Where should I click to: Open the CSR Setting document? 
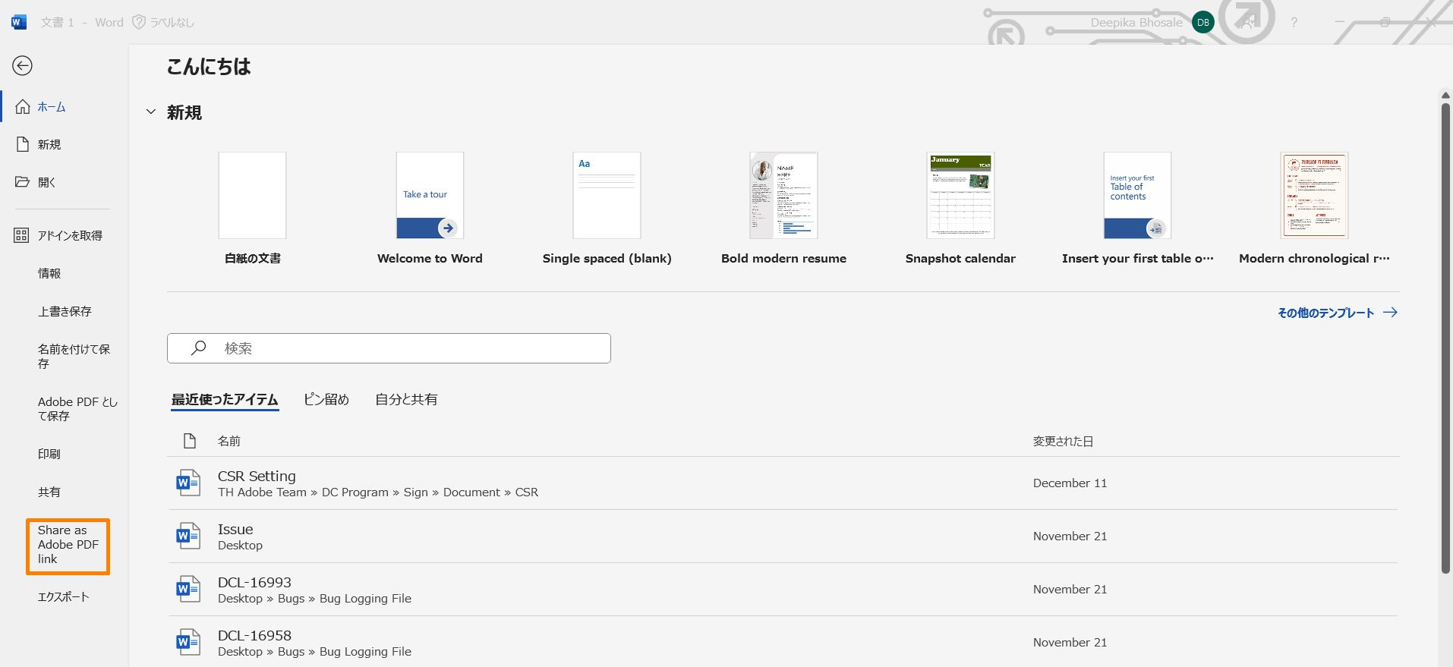point(783,483)
